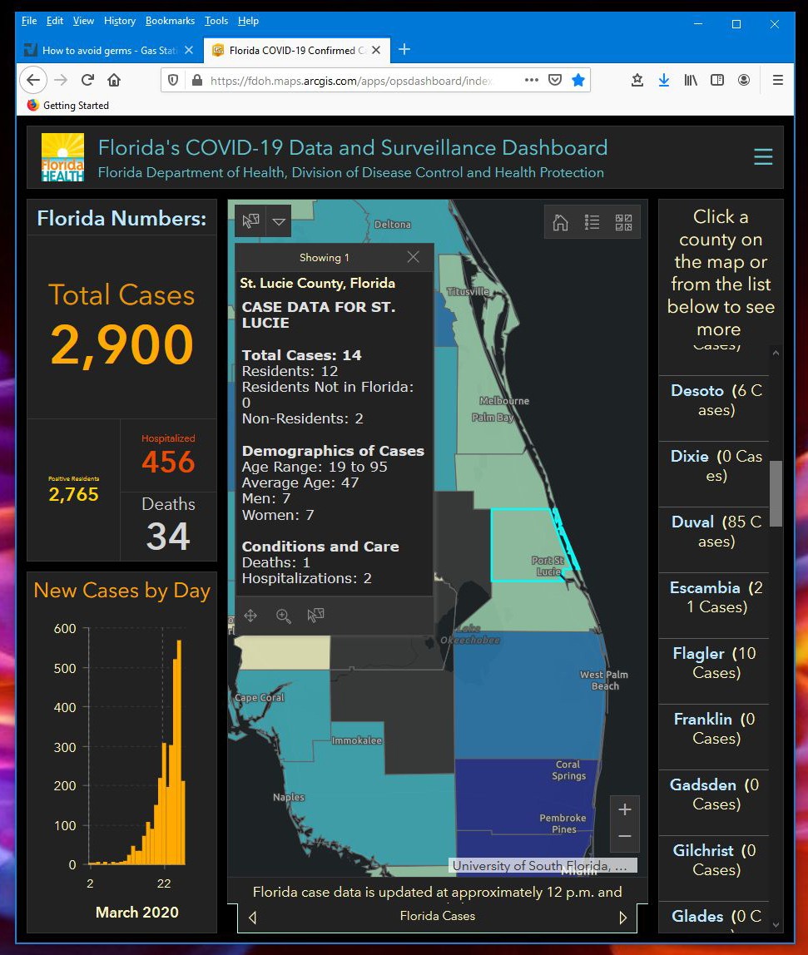Viewport: 808px width, 955px height.
Task: Click the Hospitalized 456 indicator
Action: click(168, 455)
